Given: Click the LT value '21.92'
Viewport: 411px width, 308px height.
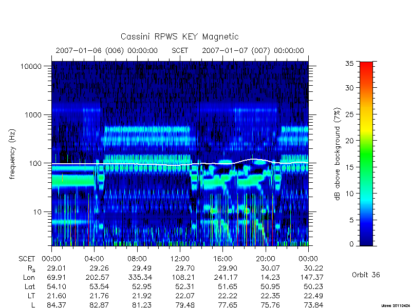Looking at the screenshot, I should point(142,296).
